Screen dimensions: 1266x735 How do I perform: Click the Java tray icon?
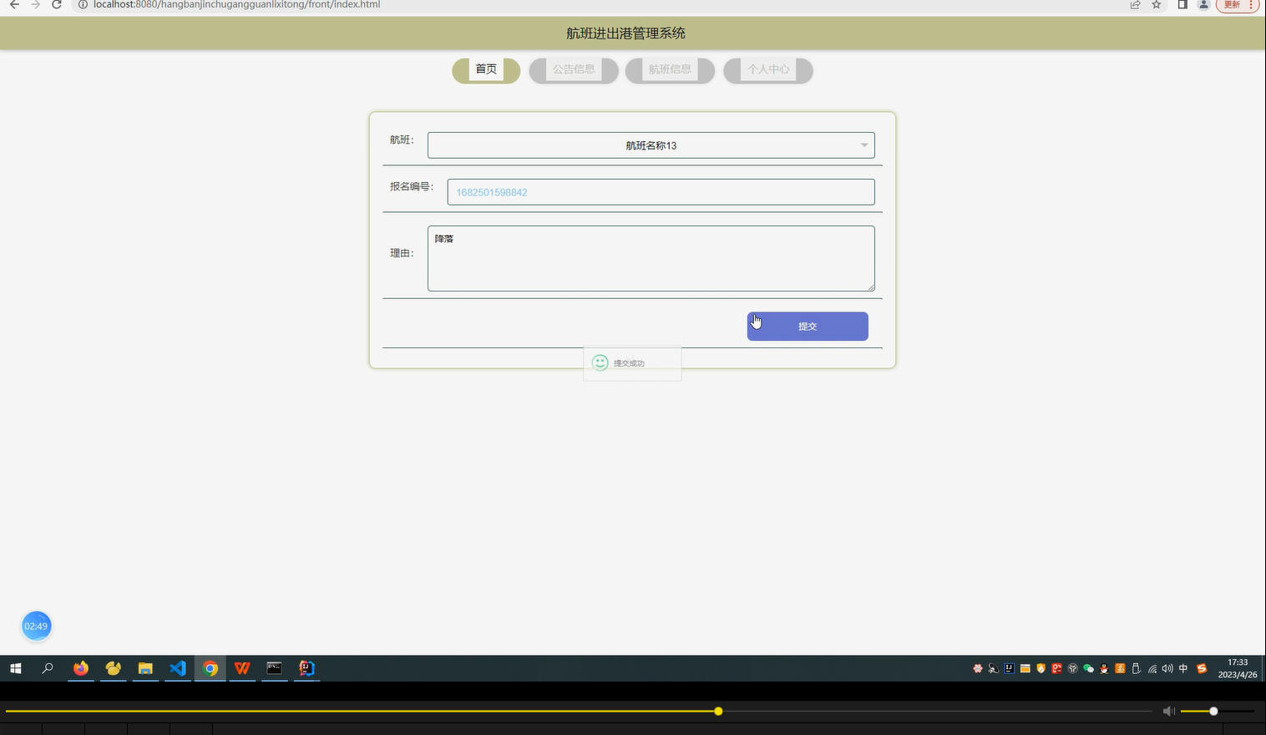pos(1120,668)
